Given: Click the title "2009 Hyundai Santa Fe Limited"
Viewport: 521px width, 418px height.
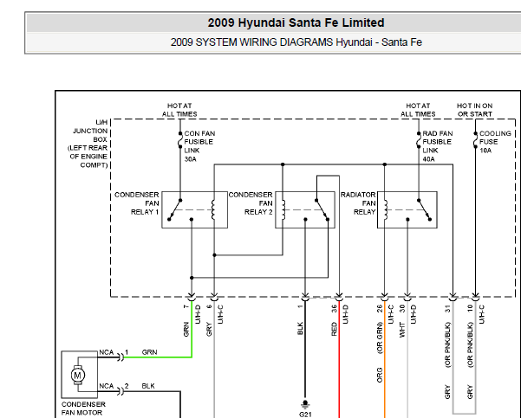Looking at the screenshot, I should pos(296,23).
